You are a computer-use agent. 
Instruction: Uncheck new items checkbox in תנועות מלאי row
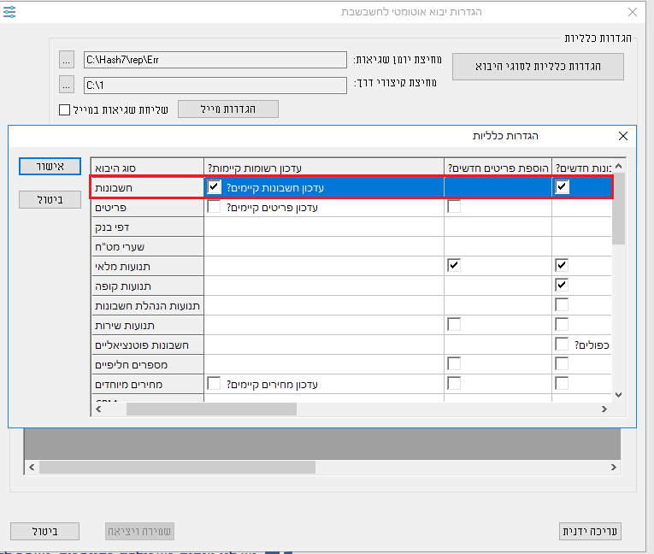(454, 265)
